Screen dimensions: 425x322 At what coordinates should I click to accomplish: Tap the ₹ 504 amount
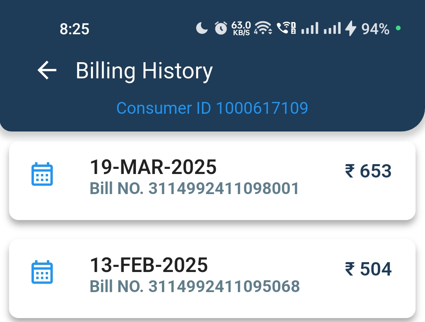pyautogui.click(x=368, y=269)
